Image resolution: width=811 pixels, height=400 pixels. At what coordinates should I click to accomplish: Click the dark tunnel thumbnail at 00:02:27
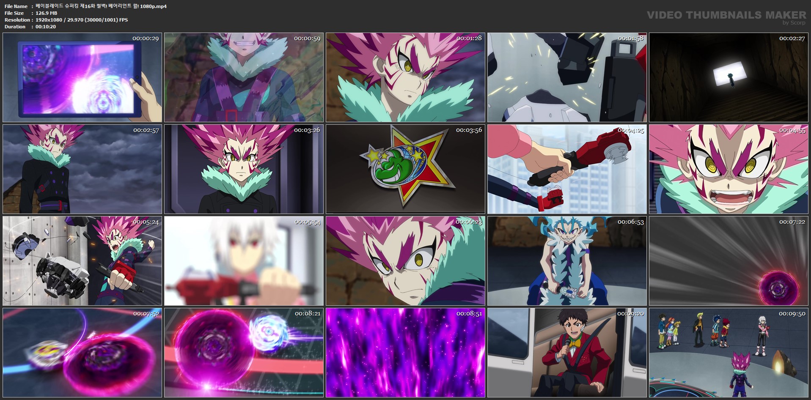pos(729,77)
